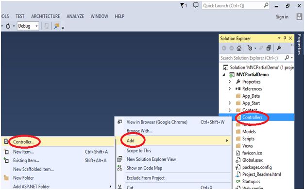The height and width of the screenshot is (190, 305).
Task: Select the Global.asax file
Action: point(253,160)
